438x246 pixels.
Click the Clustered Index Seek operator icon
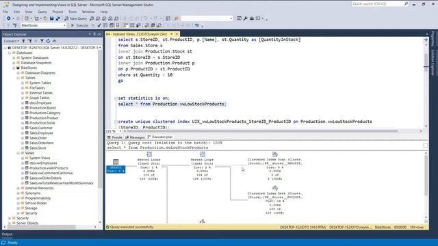point(275,189)
